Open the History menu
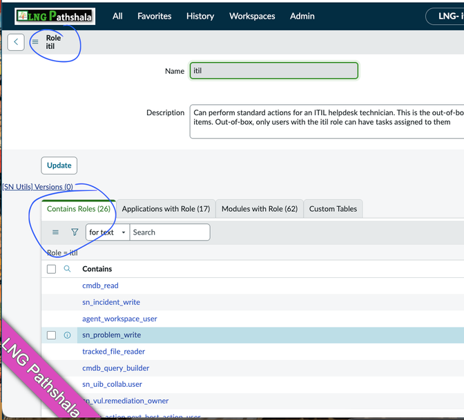464x420 pixels. coord(200,17)
